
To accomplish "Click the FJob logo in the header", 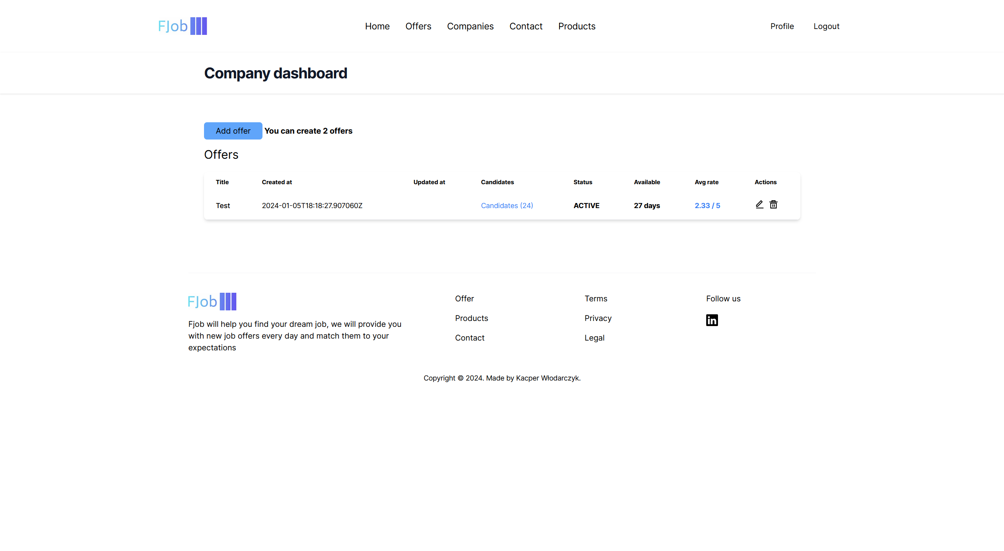I will click(182, 26).
